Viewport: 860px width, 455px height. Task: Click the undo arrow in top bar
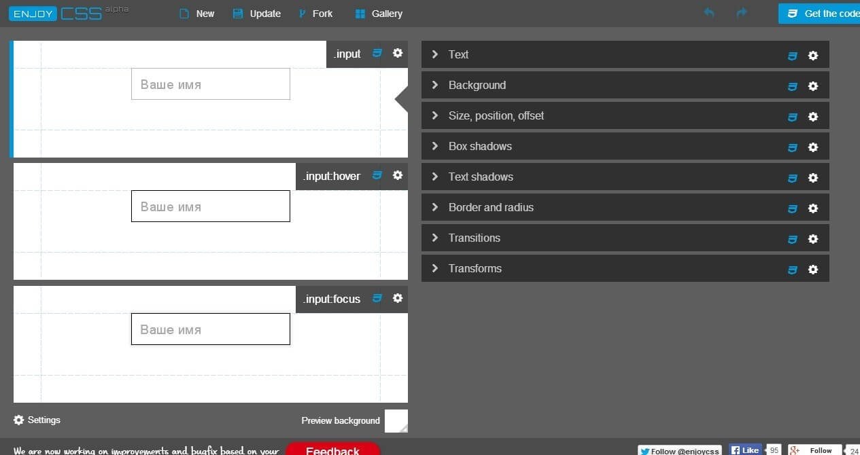click(x=709, y=13)
